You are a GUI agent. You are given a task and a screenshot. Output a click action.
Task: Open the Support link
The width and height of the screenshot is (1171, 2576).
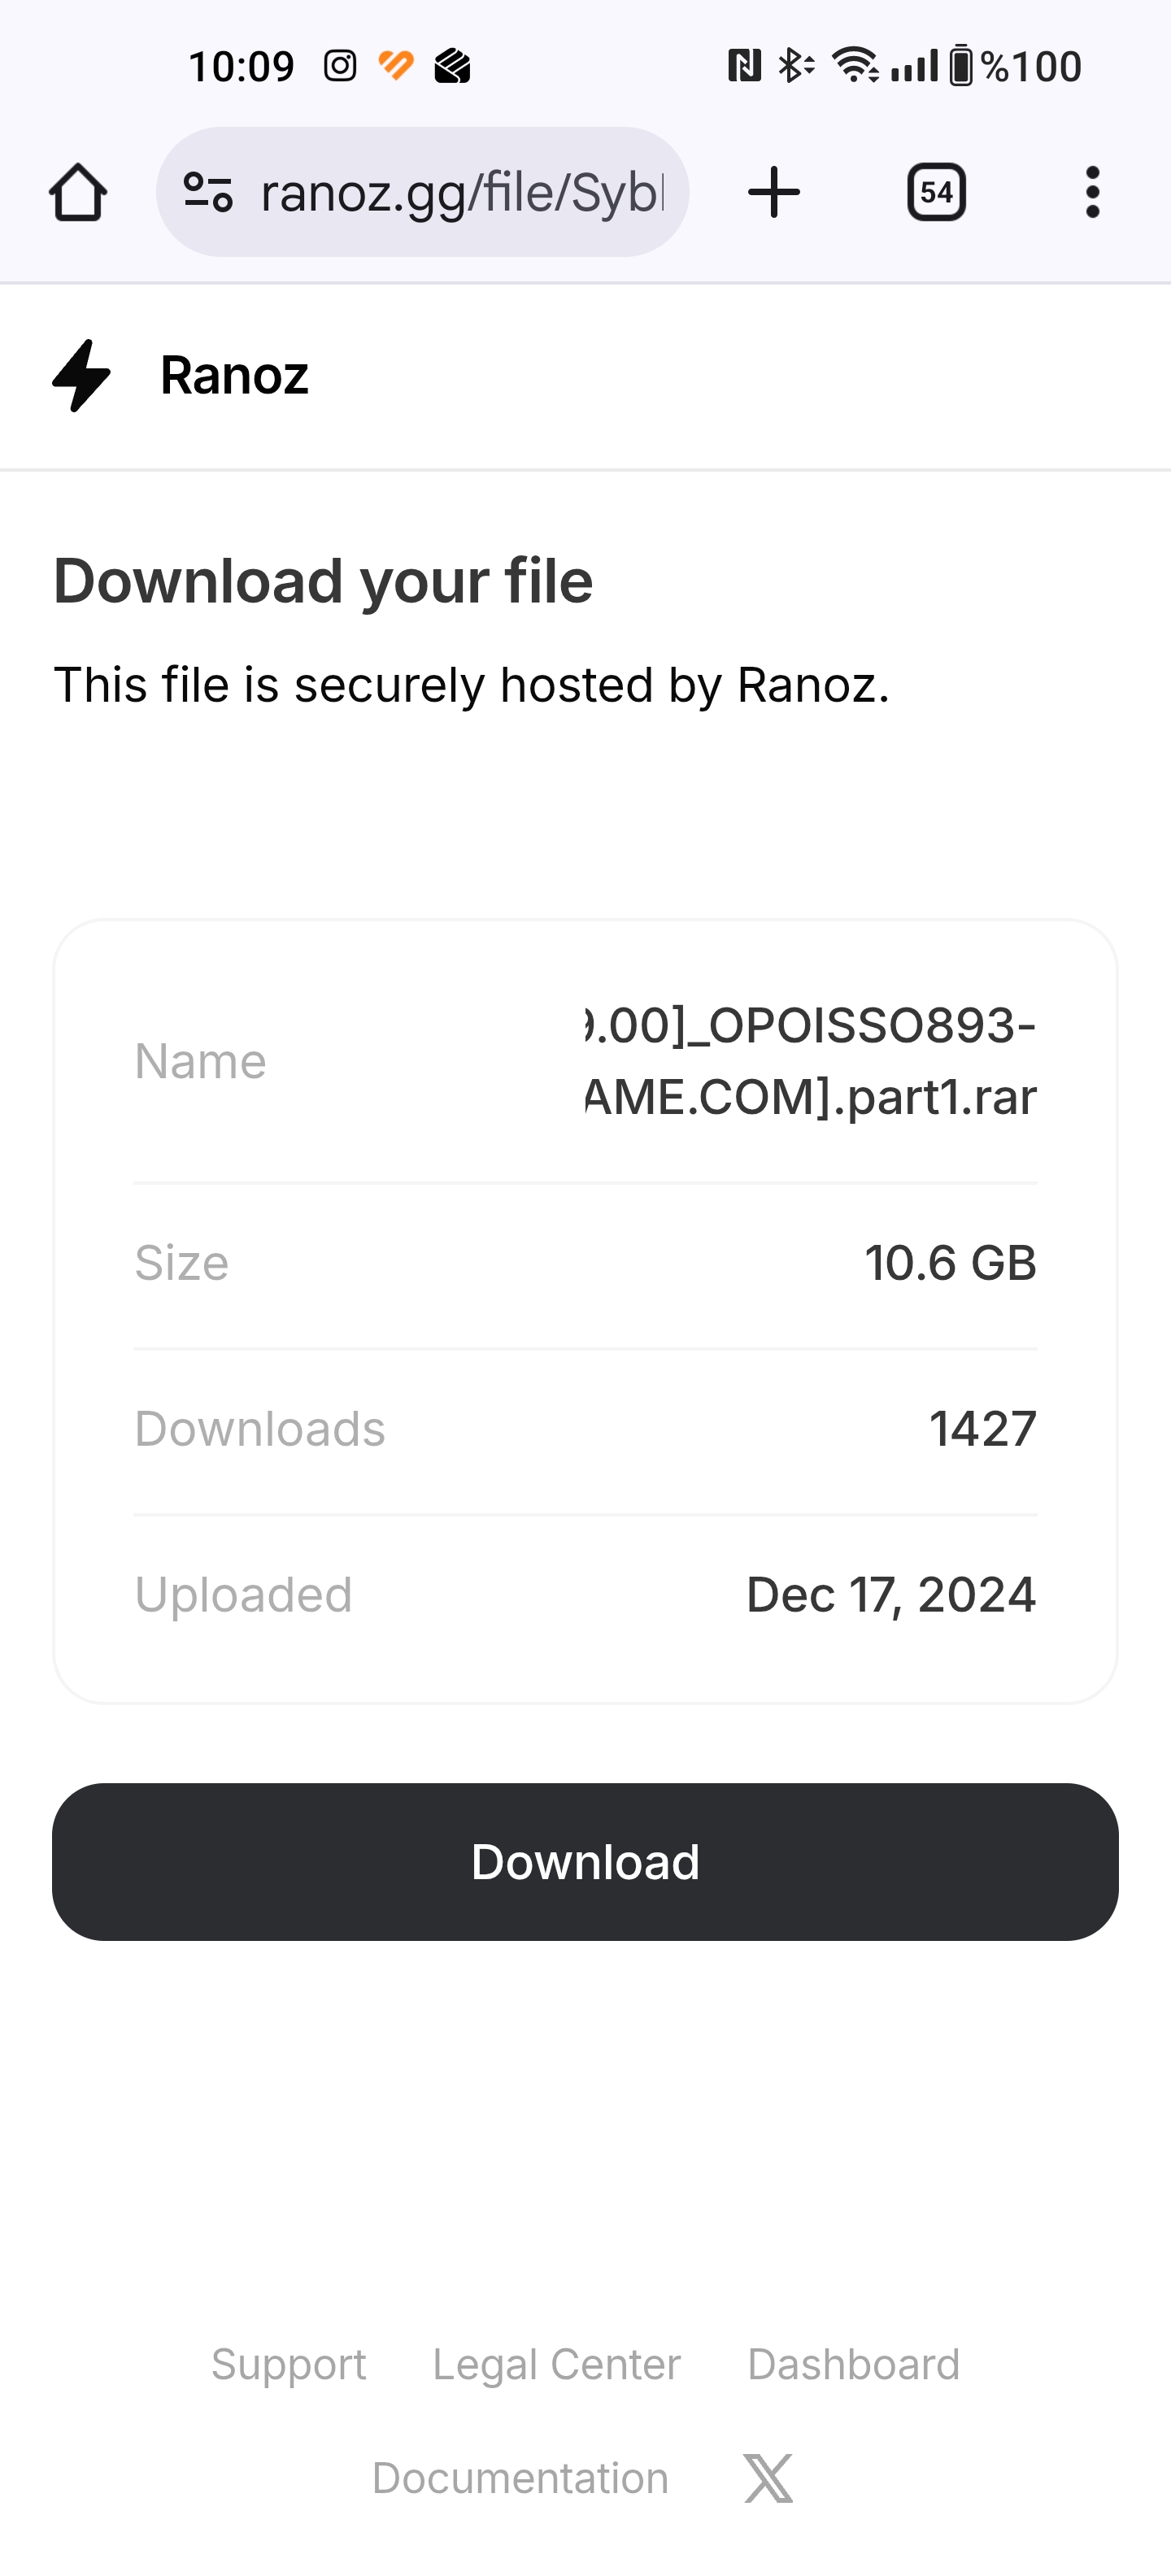[288, 2364]
